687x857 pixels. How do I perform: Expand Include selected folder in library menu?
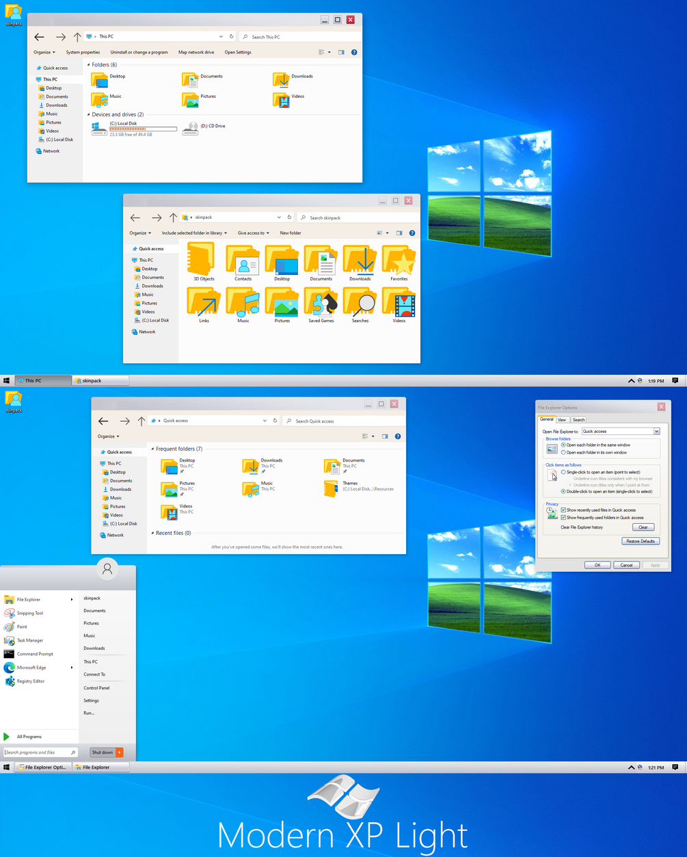tap(194, 233)
